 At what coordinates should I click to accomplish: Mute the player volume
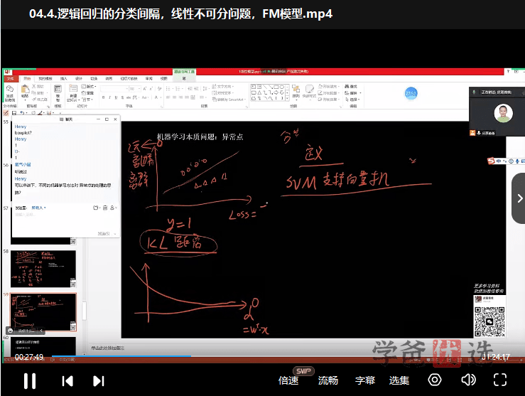pyautogui.click(x=468, y=380)
